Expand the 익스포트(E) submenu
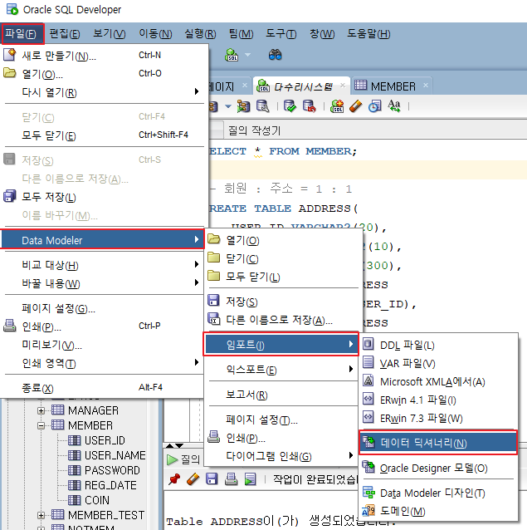Viewport: 527px width, 530px height. [282, 370]
